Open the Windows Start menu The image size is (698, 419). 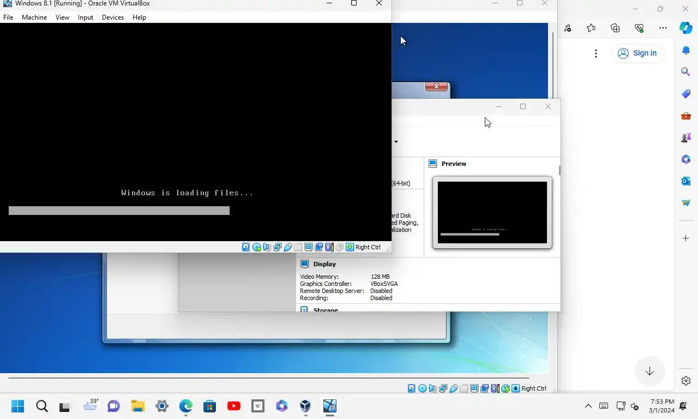[x=18, y=406]
